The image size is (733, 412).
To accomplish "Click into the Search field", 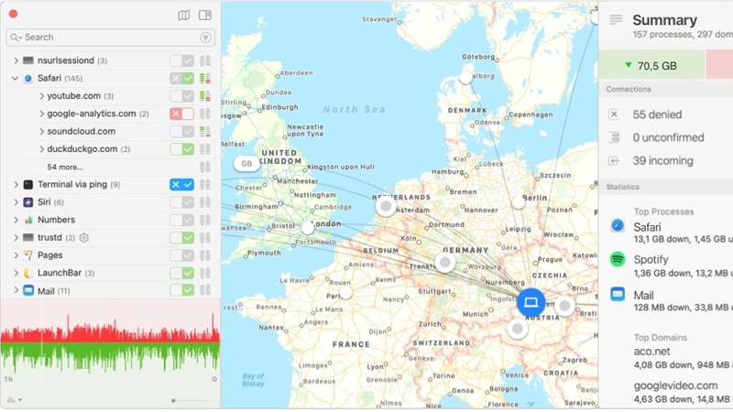I will 105,38.
